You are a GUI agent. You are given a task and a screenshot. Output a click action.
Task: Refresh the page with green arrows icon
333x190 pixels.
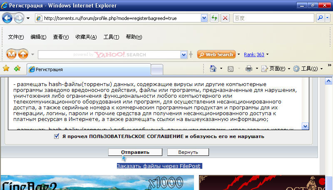click(214, 18)
